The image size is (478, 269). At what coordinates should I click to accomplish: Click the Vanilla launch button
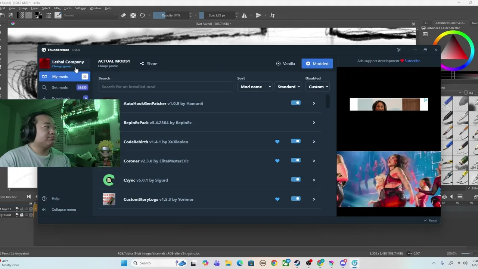pos(286,64)
